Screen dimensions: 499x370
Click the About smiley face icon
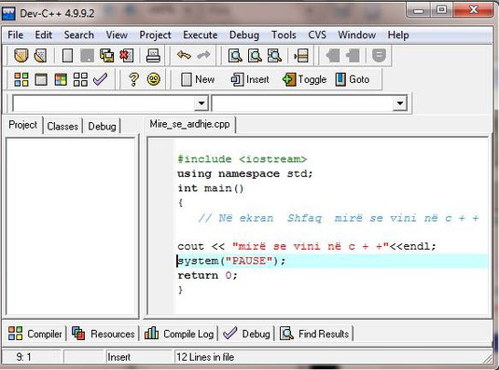click(153, 79)
